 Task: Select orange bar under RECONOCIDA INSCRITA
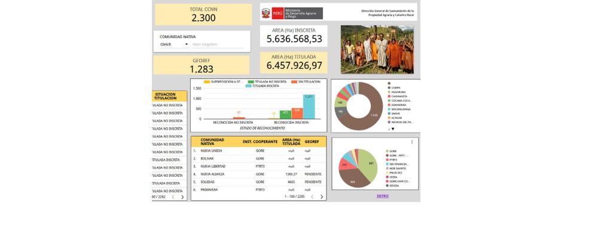[x=297, y=114]
